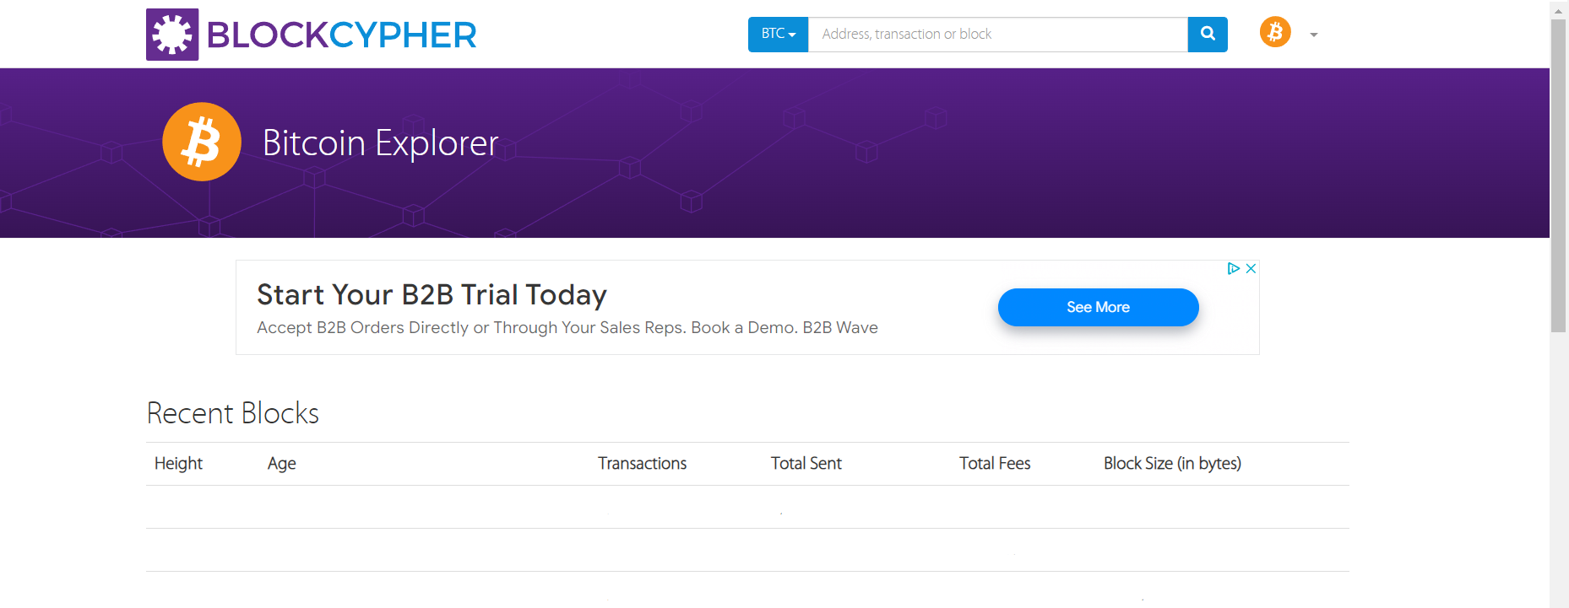Click the large Bitcoin logo in banner
The width and height of the screenshot is (1569, 608).
[x=202, y=142]
